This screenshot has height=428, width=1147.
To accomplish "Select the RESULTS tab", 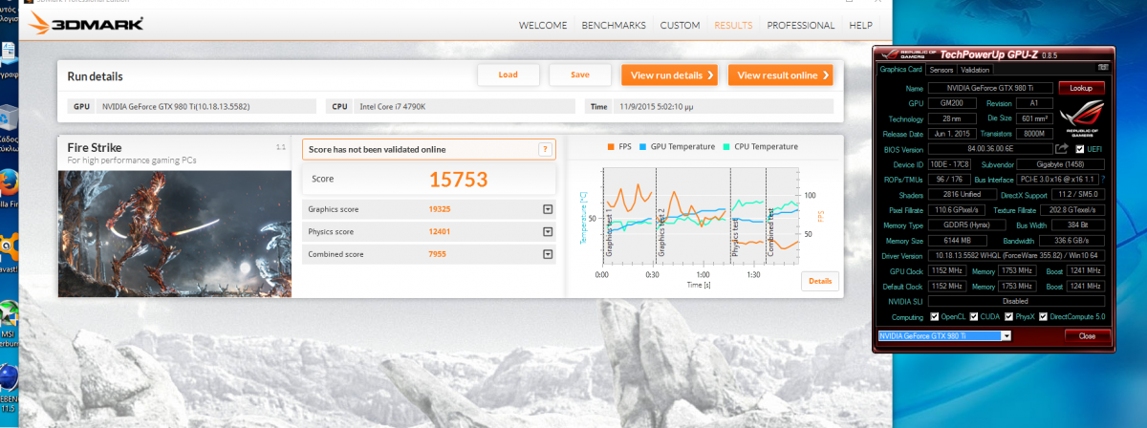I will [733, 25].
